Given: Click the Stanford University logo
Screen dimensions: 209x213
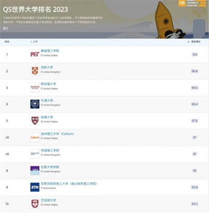Looking at the screenshot, I should (35, 88).
